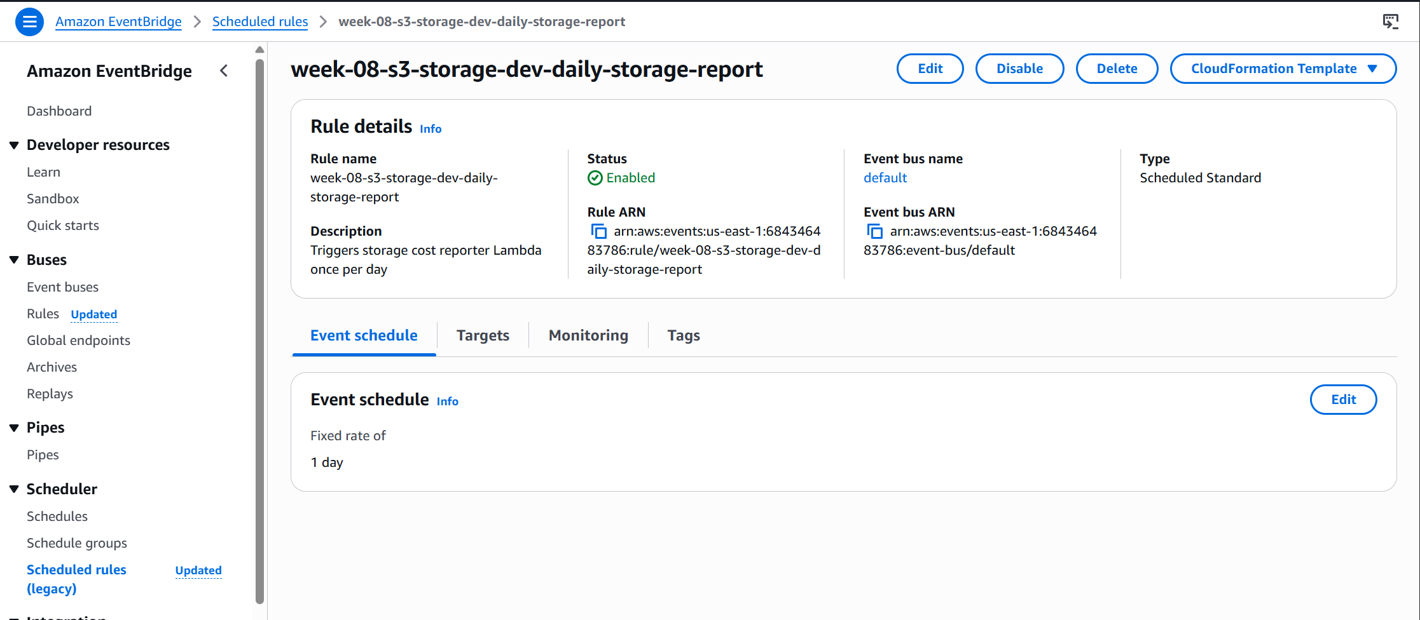Screen dimensions: 1420x620
Task: Click the Delete rule button
Action: pyautogui.click(x=1117, y=69)
